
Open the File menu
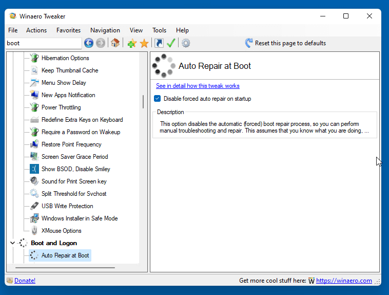(x=13, y=30)
